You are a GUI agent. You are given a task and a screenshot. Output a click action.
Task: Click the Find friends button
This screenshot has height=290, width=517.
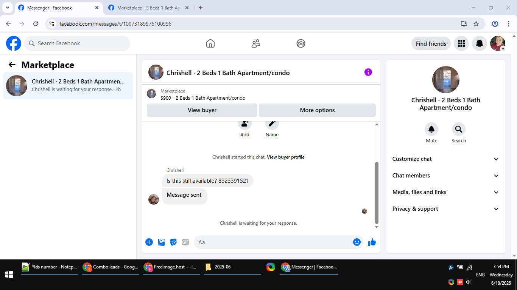tap(431, 43)
